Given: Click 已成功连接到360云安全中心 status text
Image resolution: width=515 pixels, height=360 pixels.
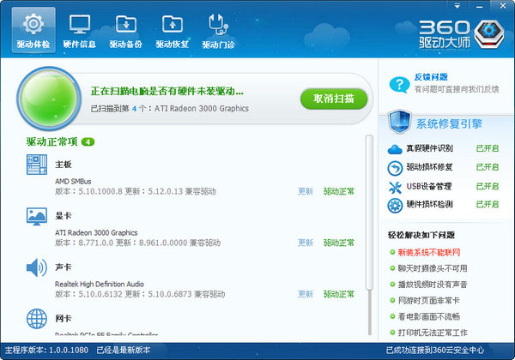Looking at the screenshot, I should click(x=435, y=351).
